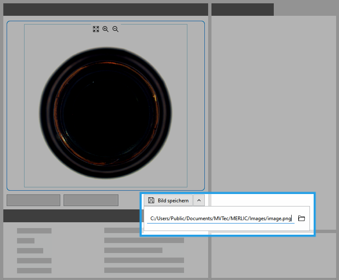Zoom in with the plus magnifier
The image size is (339, 280).
tap(106, 29)
